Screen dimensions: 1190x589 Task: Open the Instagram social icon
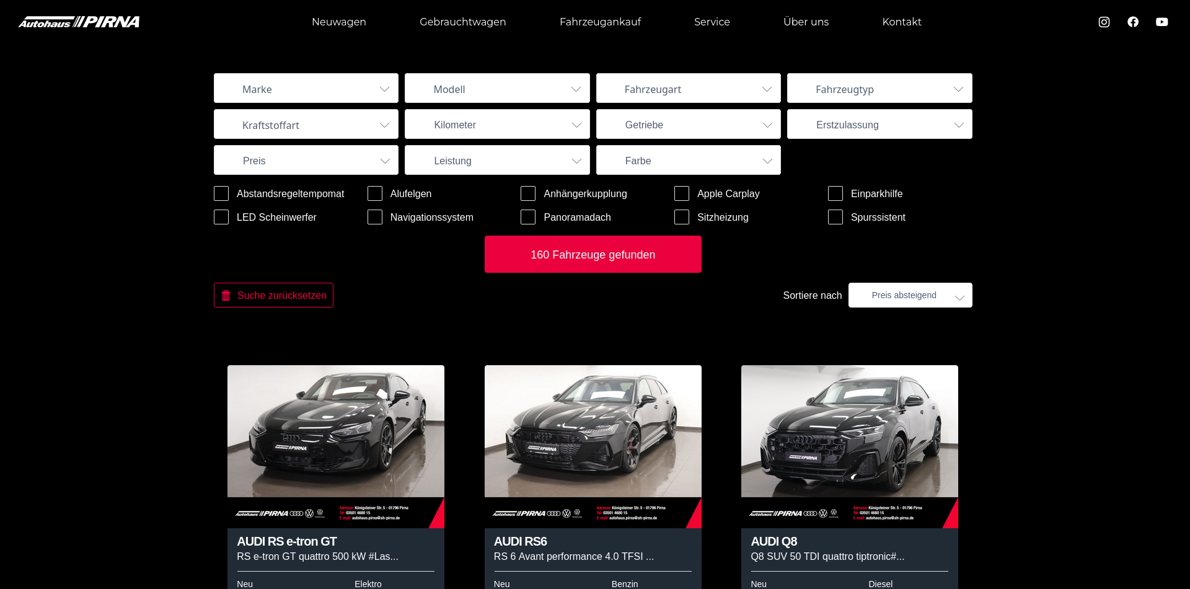tap(1104, 22)
